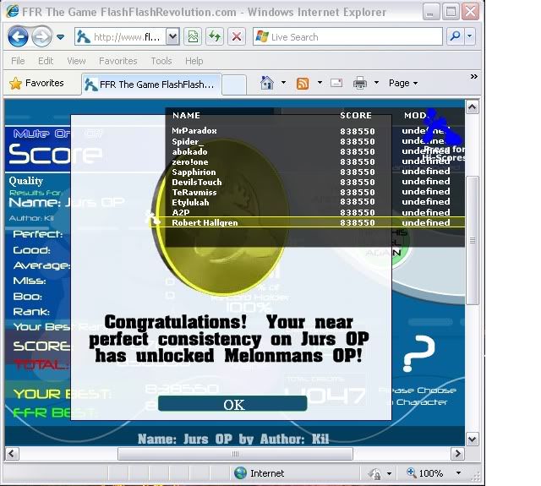Expand the address bar history dropdown
Image resolution: width=541 pixels, height=486 pixels.
tap(172, 37)
